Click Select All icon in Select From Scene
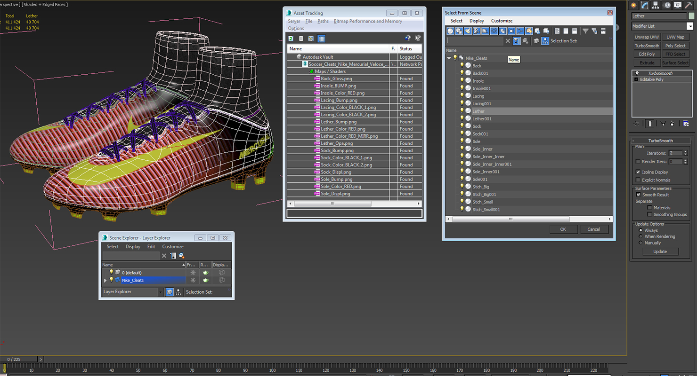This screenshot has height=376, width=697. tap(557, 31)
